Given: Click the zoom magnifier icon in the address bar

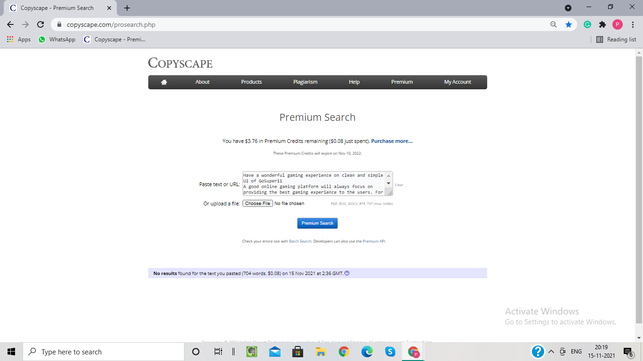Looking at the screenshot, I should [x=554, y=24].
